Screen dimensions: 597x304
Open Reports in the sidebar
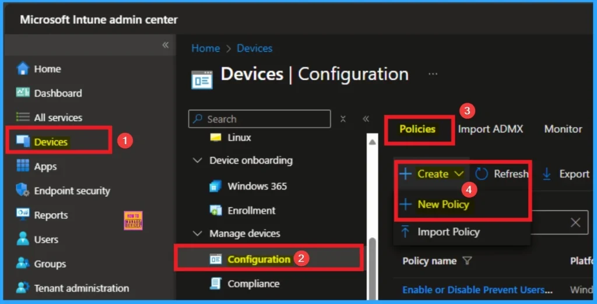[51, 215]
